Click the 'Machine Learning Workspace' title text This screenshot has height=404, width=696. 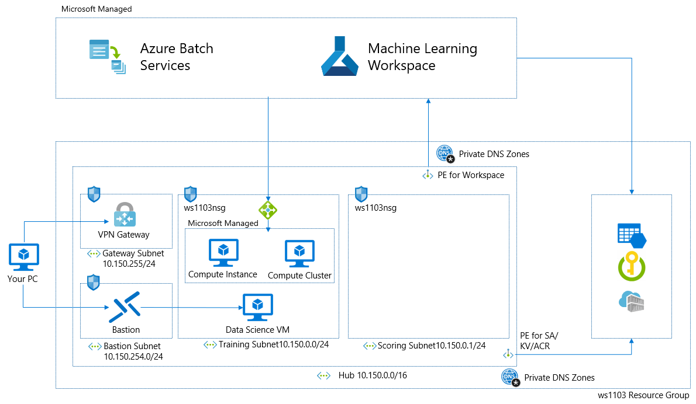422,57
